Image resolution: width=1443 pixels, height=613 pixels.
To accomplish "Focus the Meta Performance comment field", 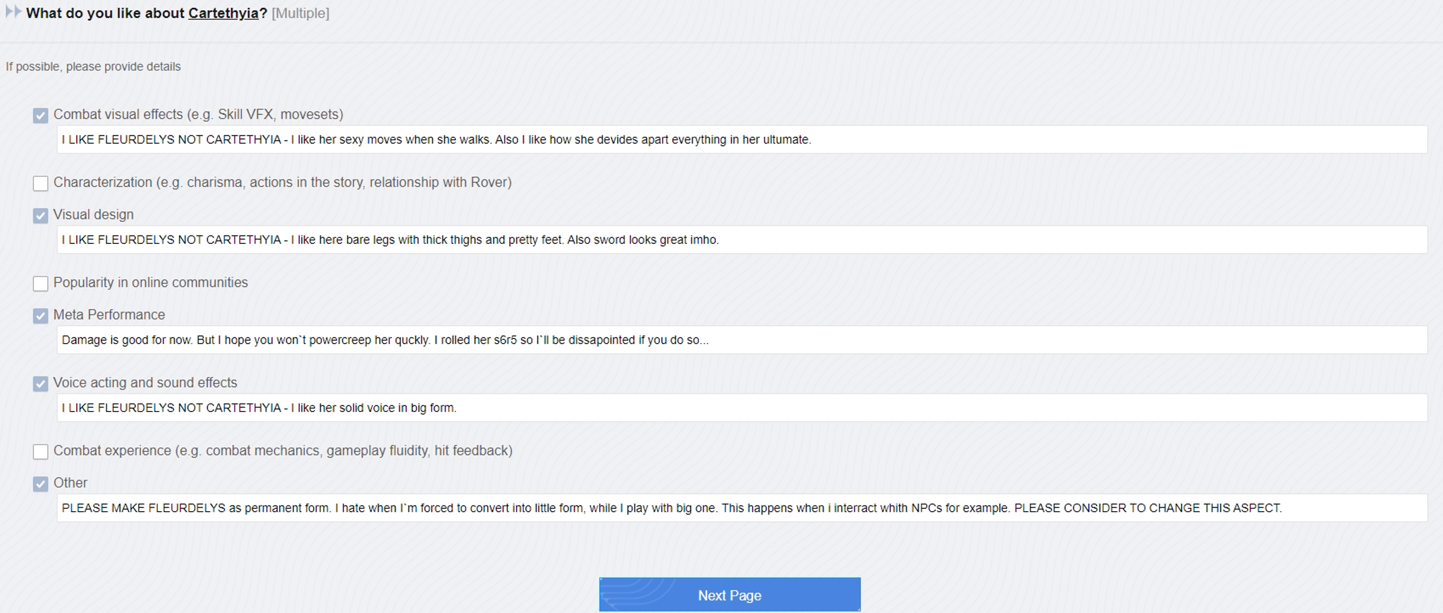I will click(742, 340).
